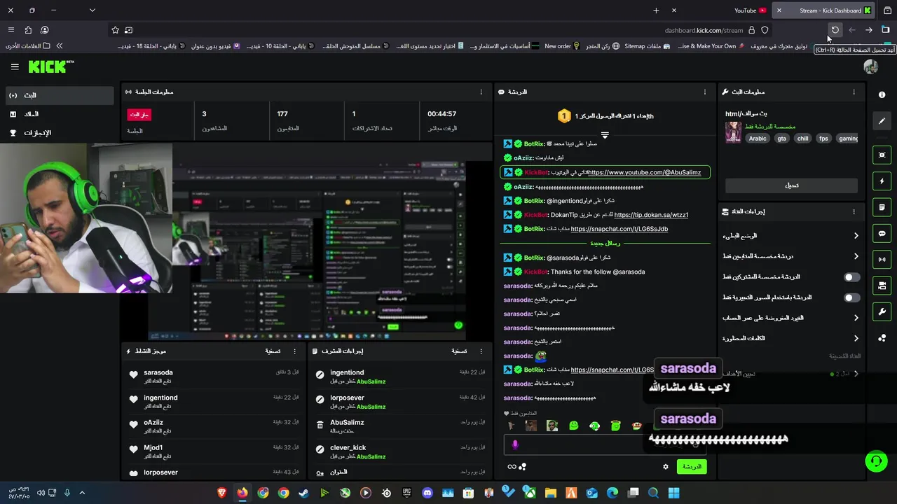Click the info icon in right sidebar
Viewport: 897px width, 504px height.
882,94
